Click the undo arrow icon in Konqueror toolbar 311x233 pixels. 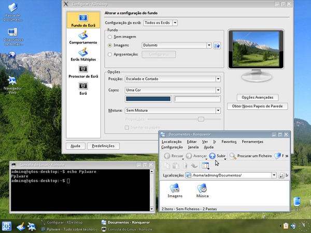194,166
